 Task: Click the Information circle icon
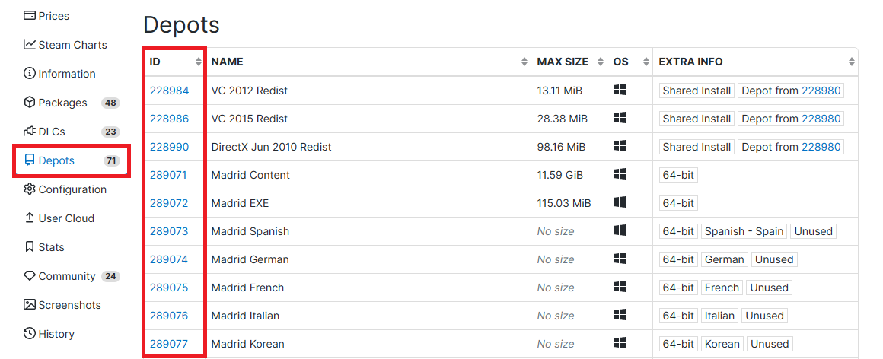30,73
